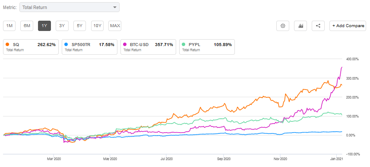Open the chart settings gear icon

coord(283,26)
